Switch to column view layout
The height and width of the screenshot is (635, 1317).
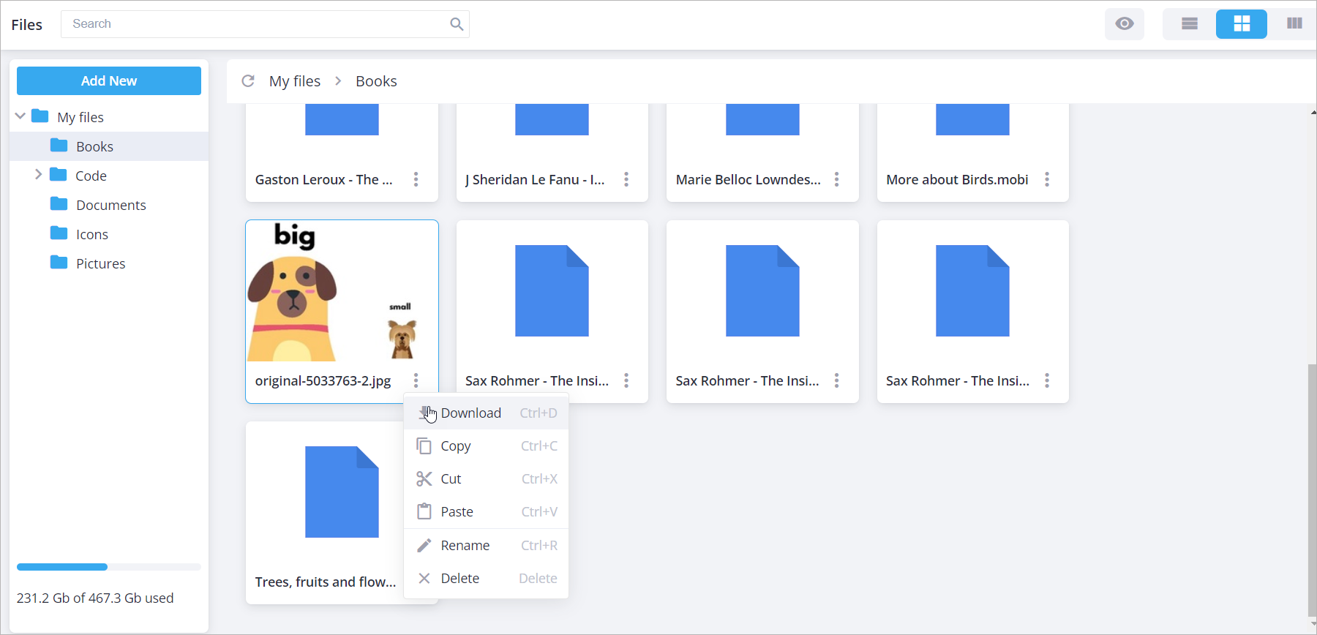click(x=1294, y=24)
